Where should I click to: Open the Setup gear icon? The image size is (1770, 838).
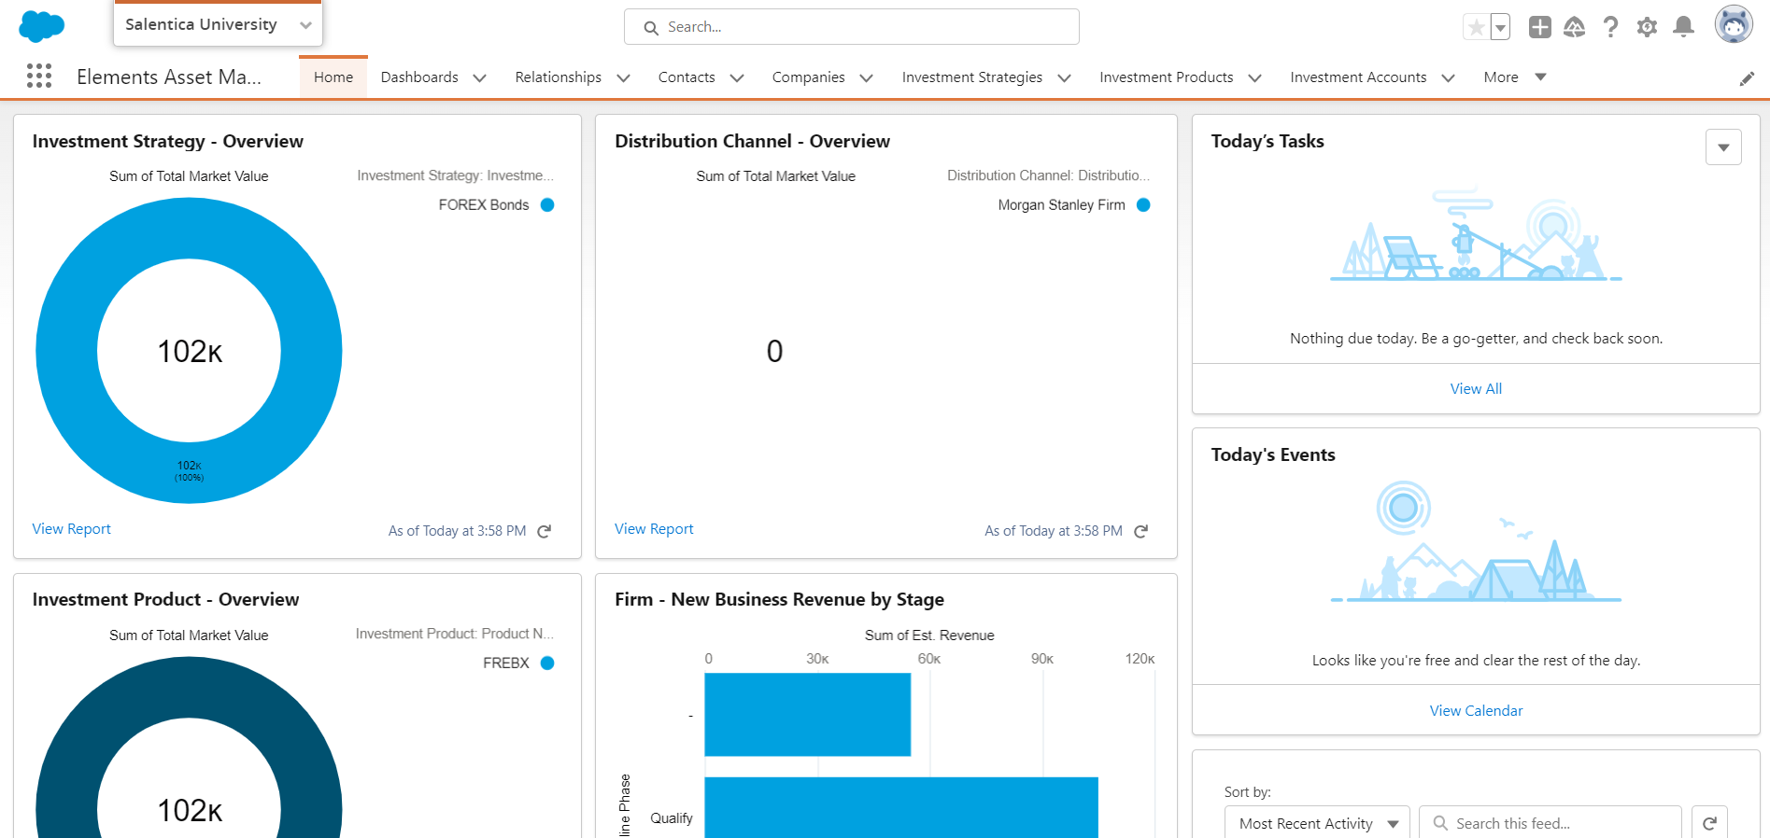click(1647, 27)
